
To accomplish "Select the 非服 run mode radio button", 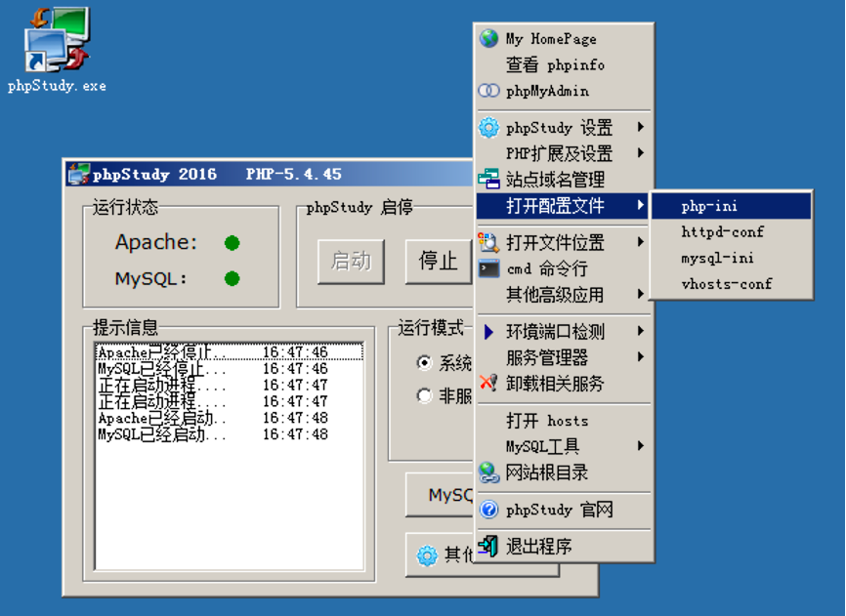I will [425, 396].
